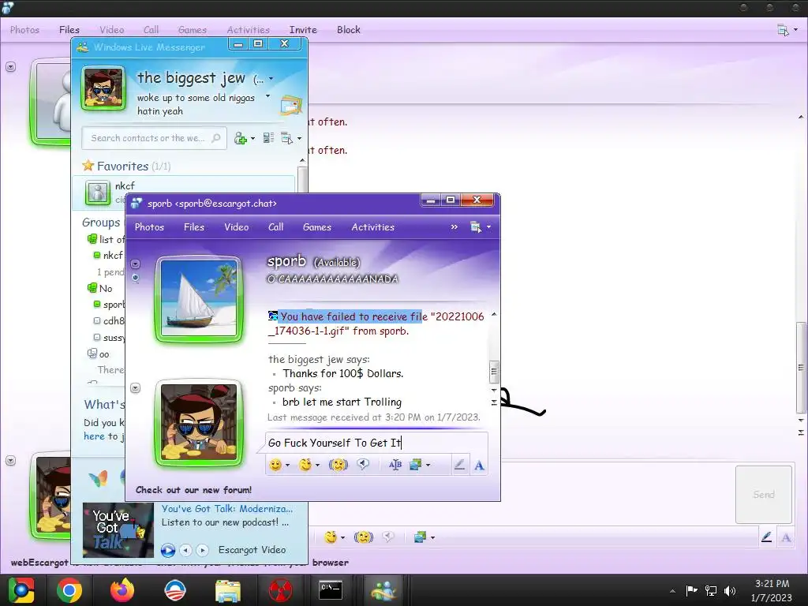Click the Favorites group header
Image resolution: width=808 pixels, height=606 pixels.
tap(127, 166)
